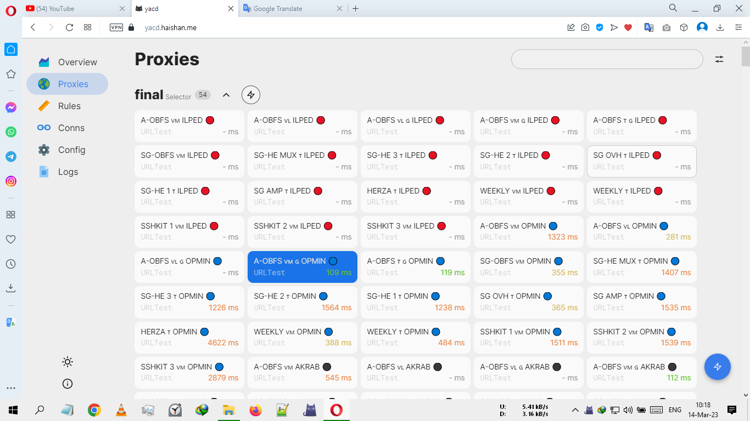Open Config via the gear icon
750x421 pixels.
(44, 150)
